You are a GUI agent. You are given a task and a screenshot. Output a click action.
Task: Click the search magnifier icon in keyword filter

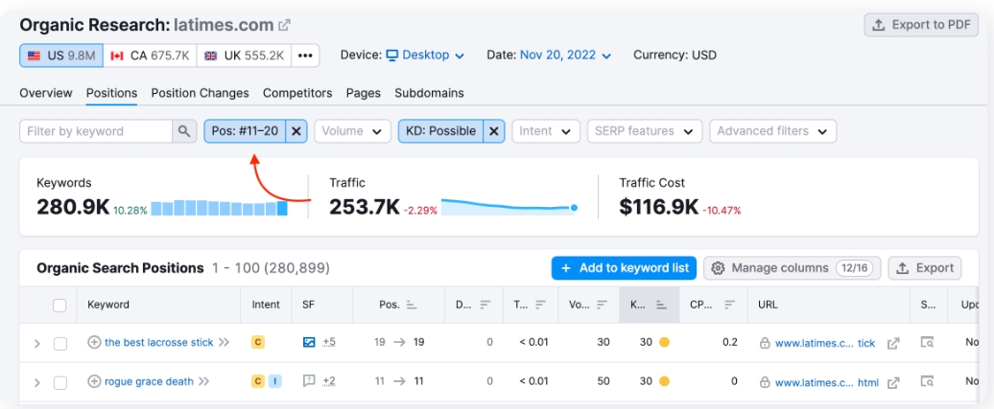pos(184,131)
